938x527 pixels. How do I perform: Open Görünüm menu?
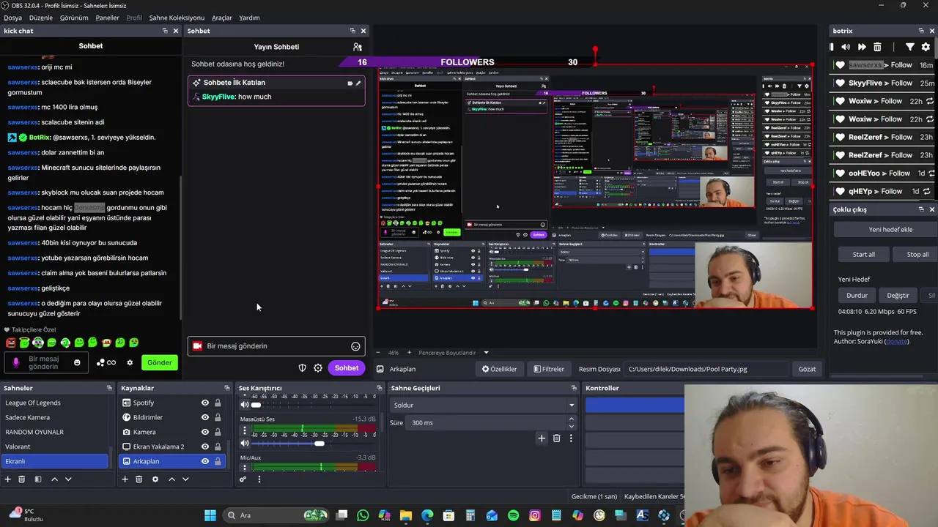[74, 18]
